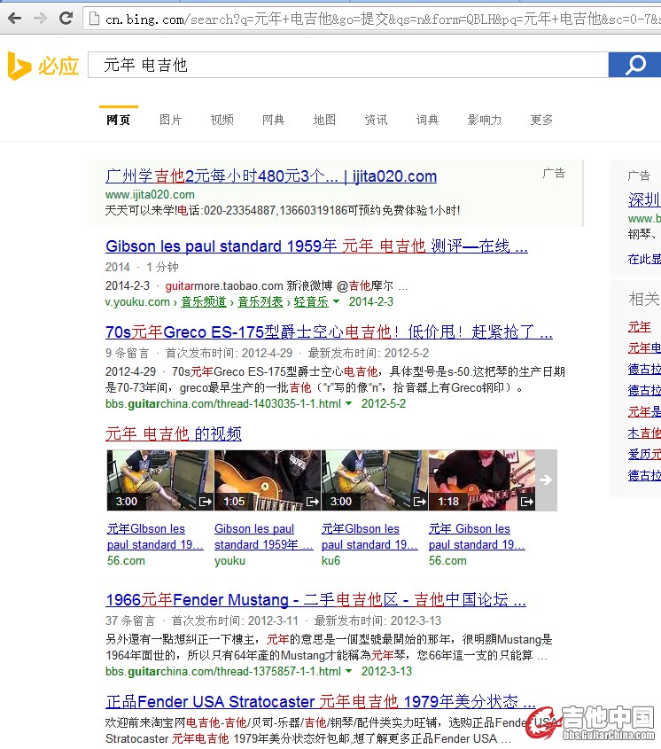
Task: Switch to the 视频 tab
Action: 222,120
